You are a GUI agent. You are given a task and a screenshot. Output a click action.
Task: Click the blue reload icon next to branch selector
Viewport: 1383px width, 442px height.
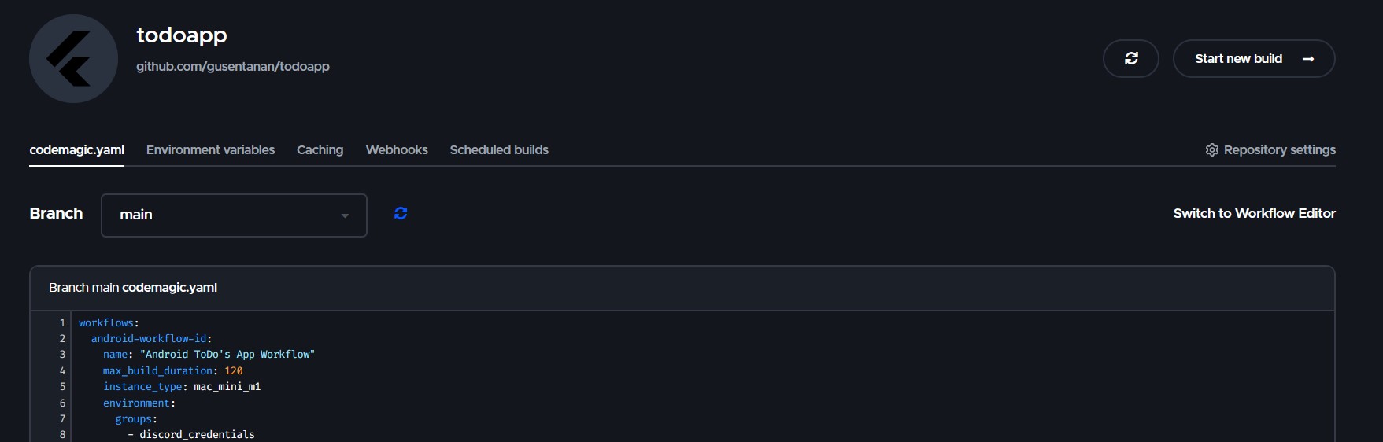pos(401,213)
